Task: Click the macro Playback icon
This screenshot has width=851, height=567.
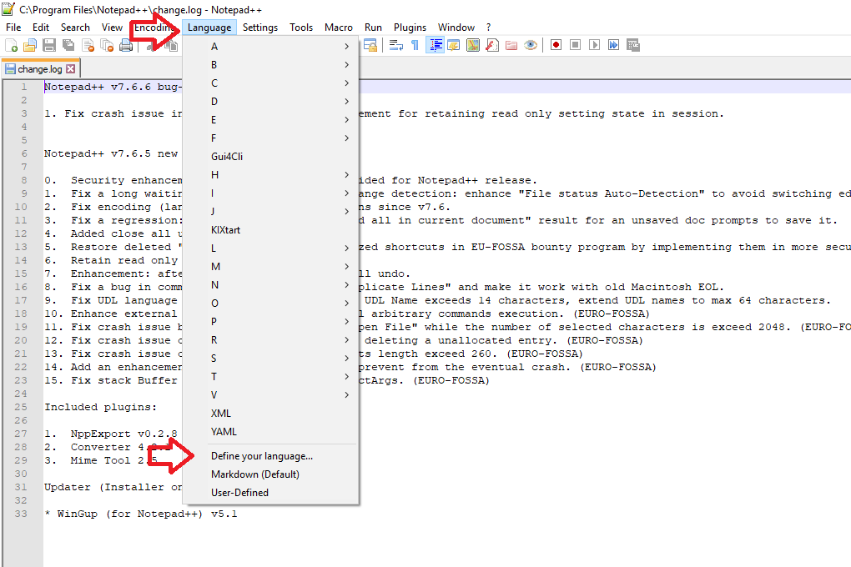Action: tap(594, 44)
